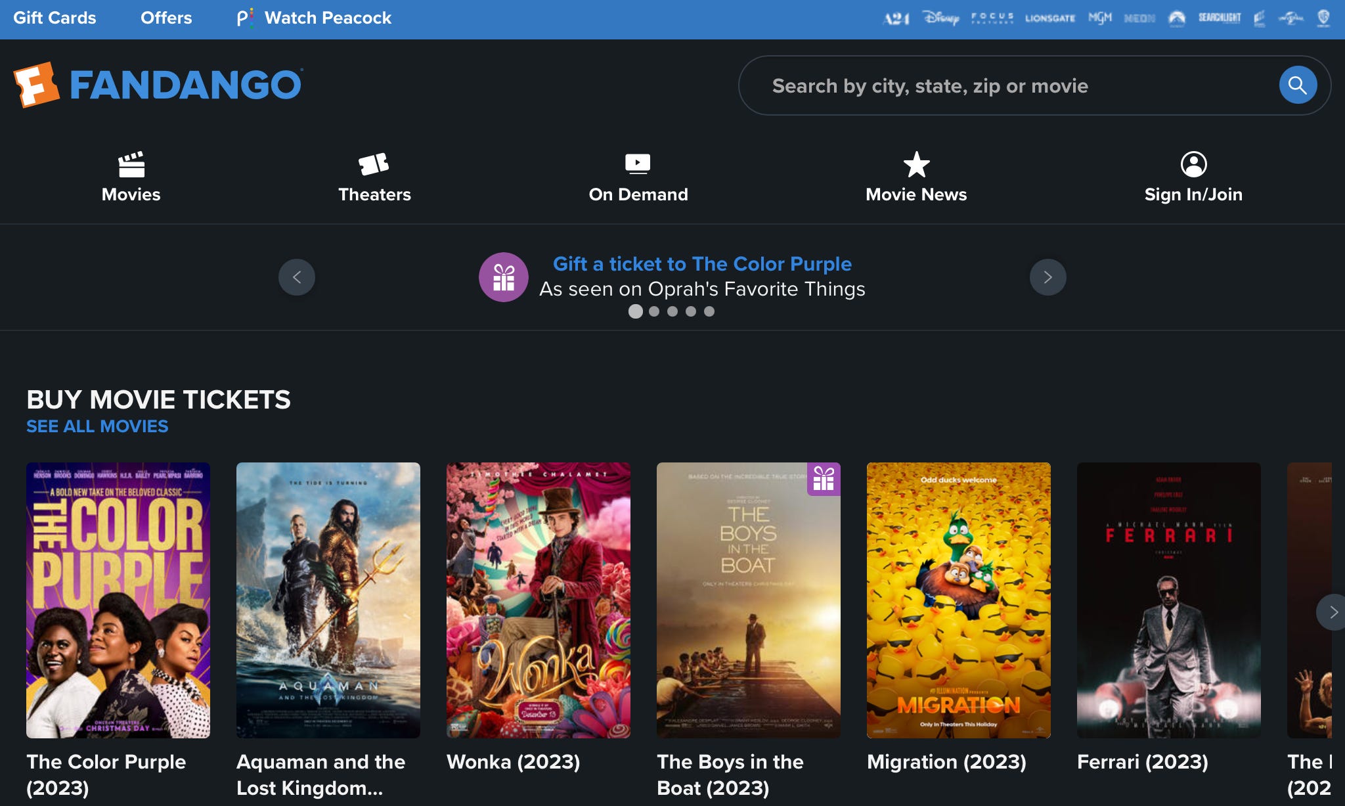Click the purple gift icon in banner
The height and width of the screenshot is (806, 1345).
click(x=504, y=277)
